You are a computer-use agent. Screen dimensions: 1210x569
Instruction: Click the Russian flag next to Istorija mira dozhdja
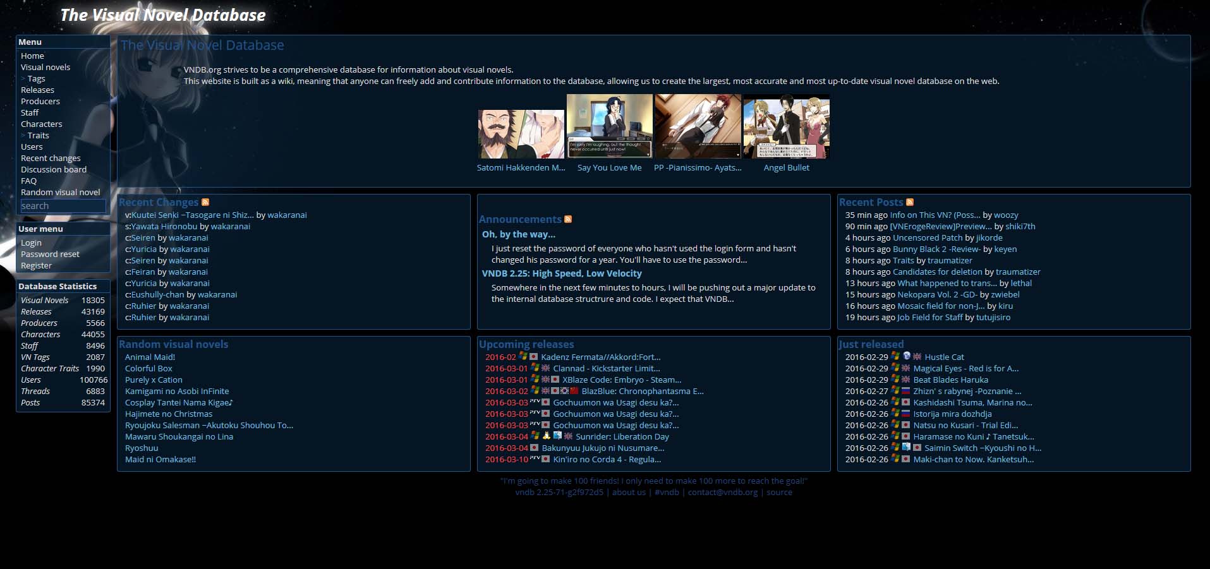pyautogui.click(x=906, y=414)
